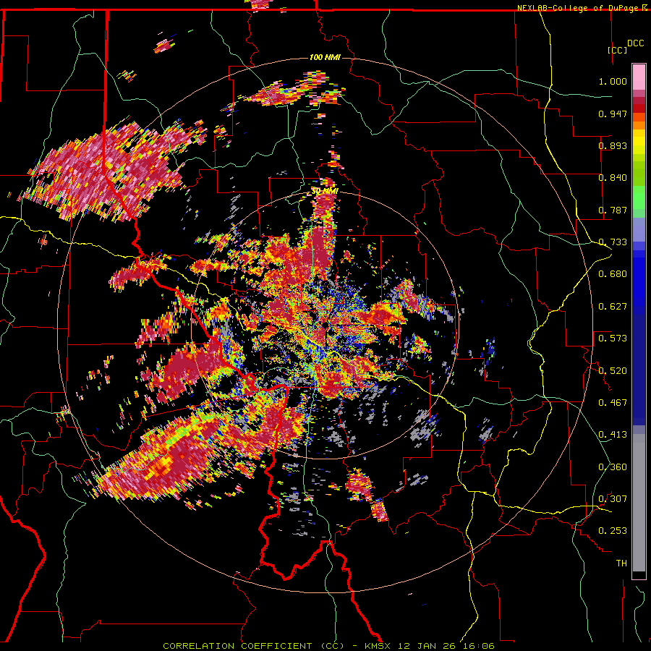
Task: Click the 100 NMI range ring label
Action: tap(325, 57)
